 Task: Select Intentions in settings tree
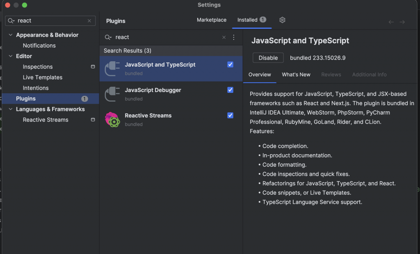click(36, 88)
